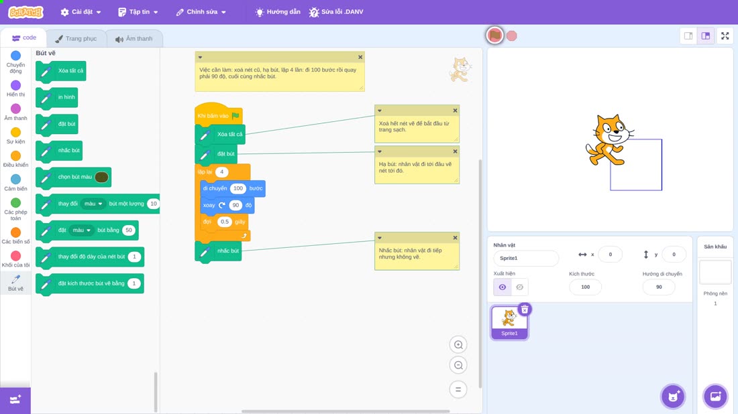Expand the màu dropdown in đặt block

[81, 230]
